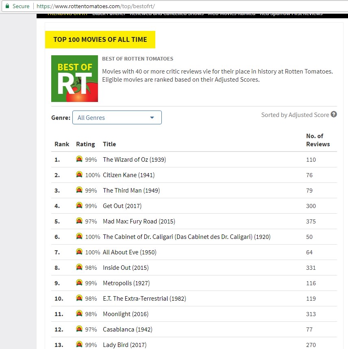Click the tomato icon for Cabinet of Dr. Caligari

coord(79,236)
